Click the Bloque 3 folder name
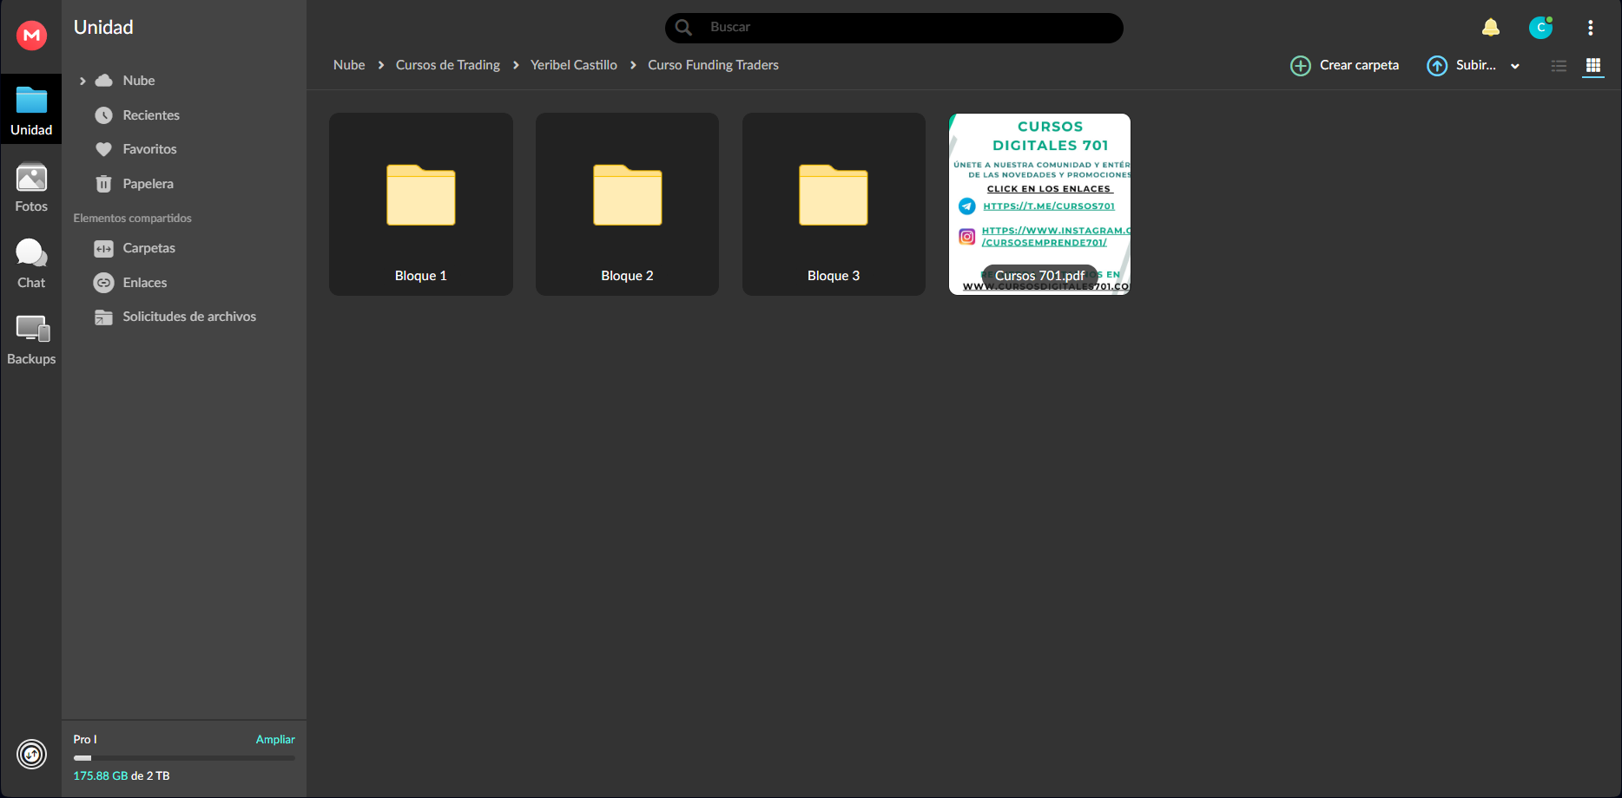1622x798 pixels. click(834, 276)
